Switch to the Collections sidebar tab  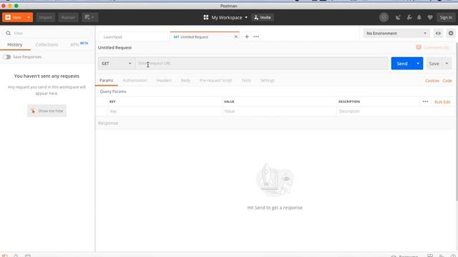pyautogui.click(x=47, y=44)
